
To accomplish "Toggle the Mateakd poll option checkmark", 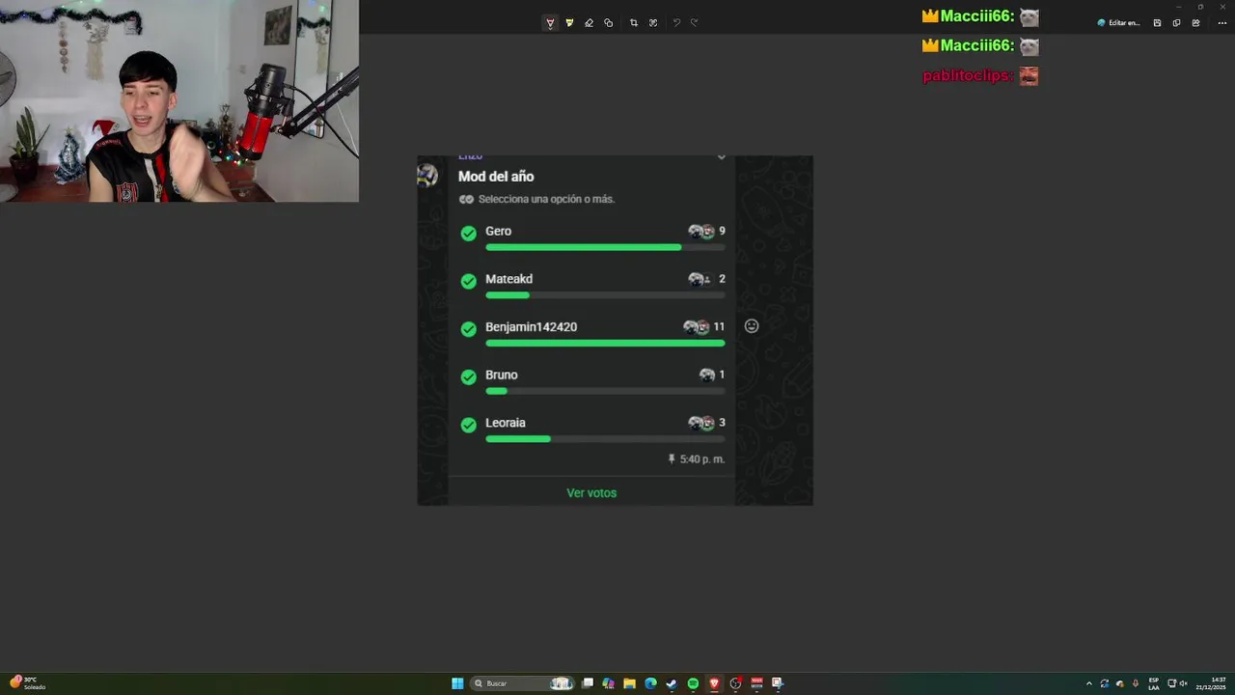I will [x=469, y=281].
